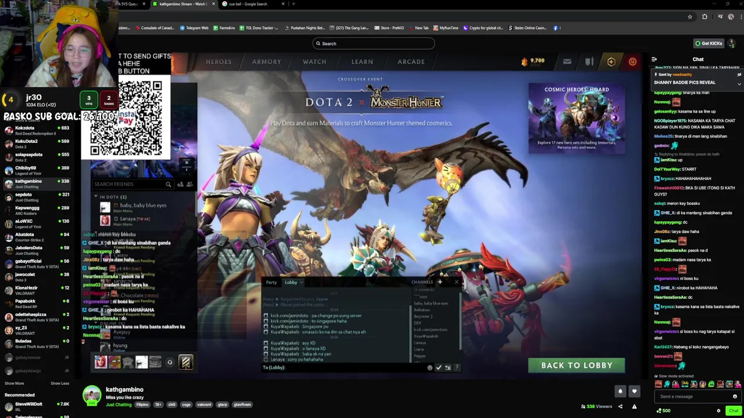
Task: Close the Dota chat panel with X
Action: (456, 282)
